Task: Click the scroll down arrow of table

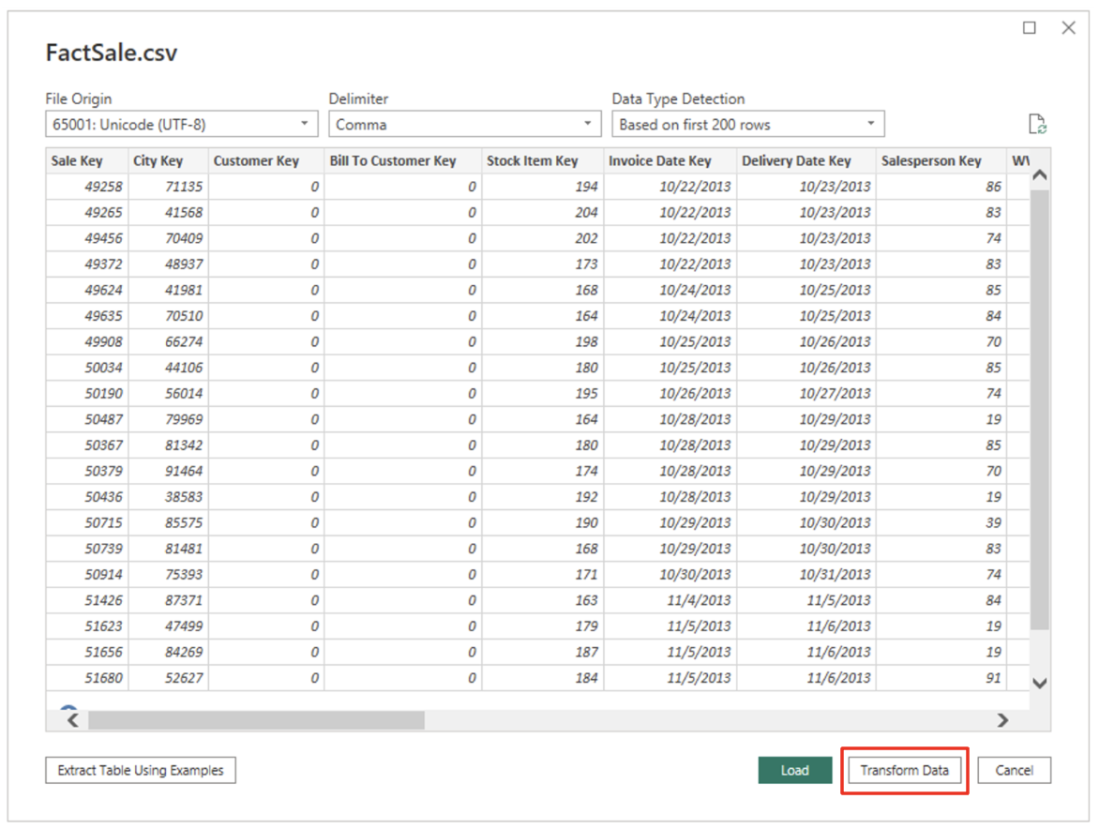Action: (1040, 683)
